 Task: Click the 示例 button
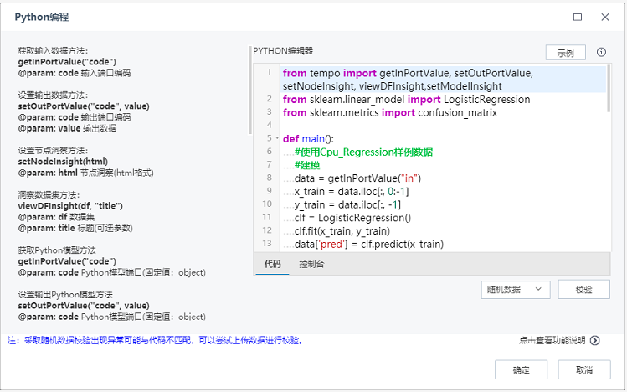pyautogui.click(x=565, y=53)
